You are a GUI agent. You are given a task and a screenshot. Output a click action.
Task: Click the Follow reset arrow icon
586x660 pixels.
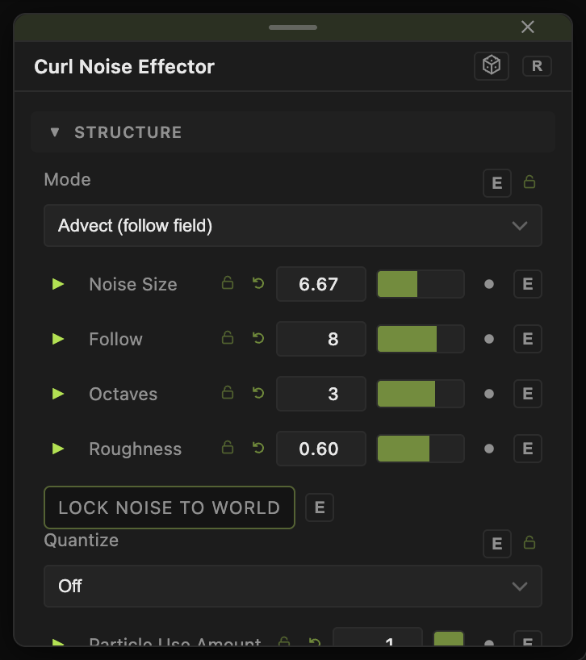click(x=258, y=338)
